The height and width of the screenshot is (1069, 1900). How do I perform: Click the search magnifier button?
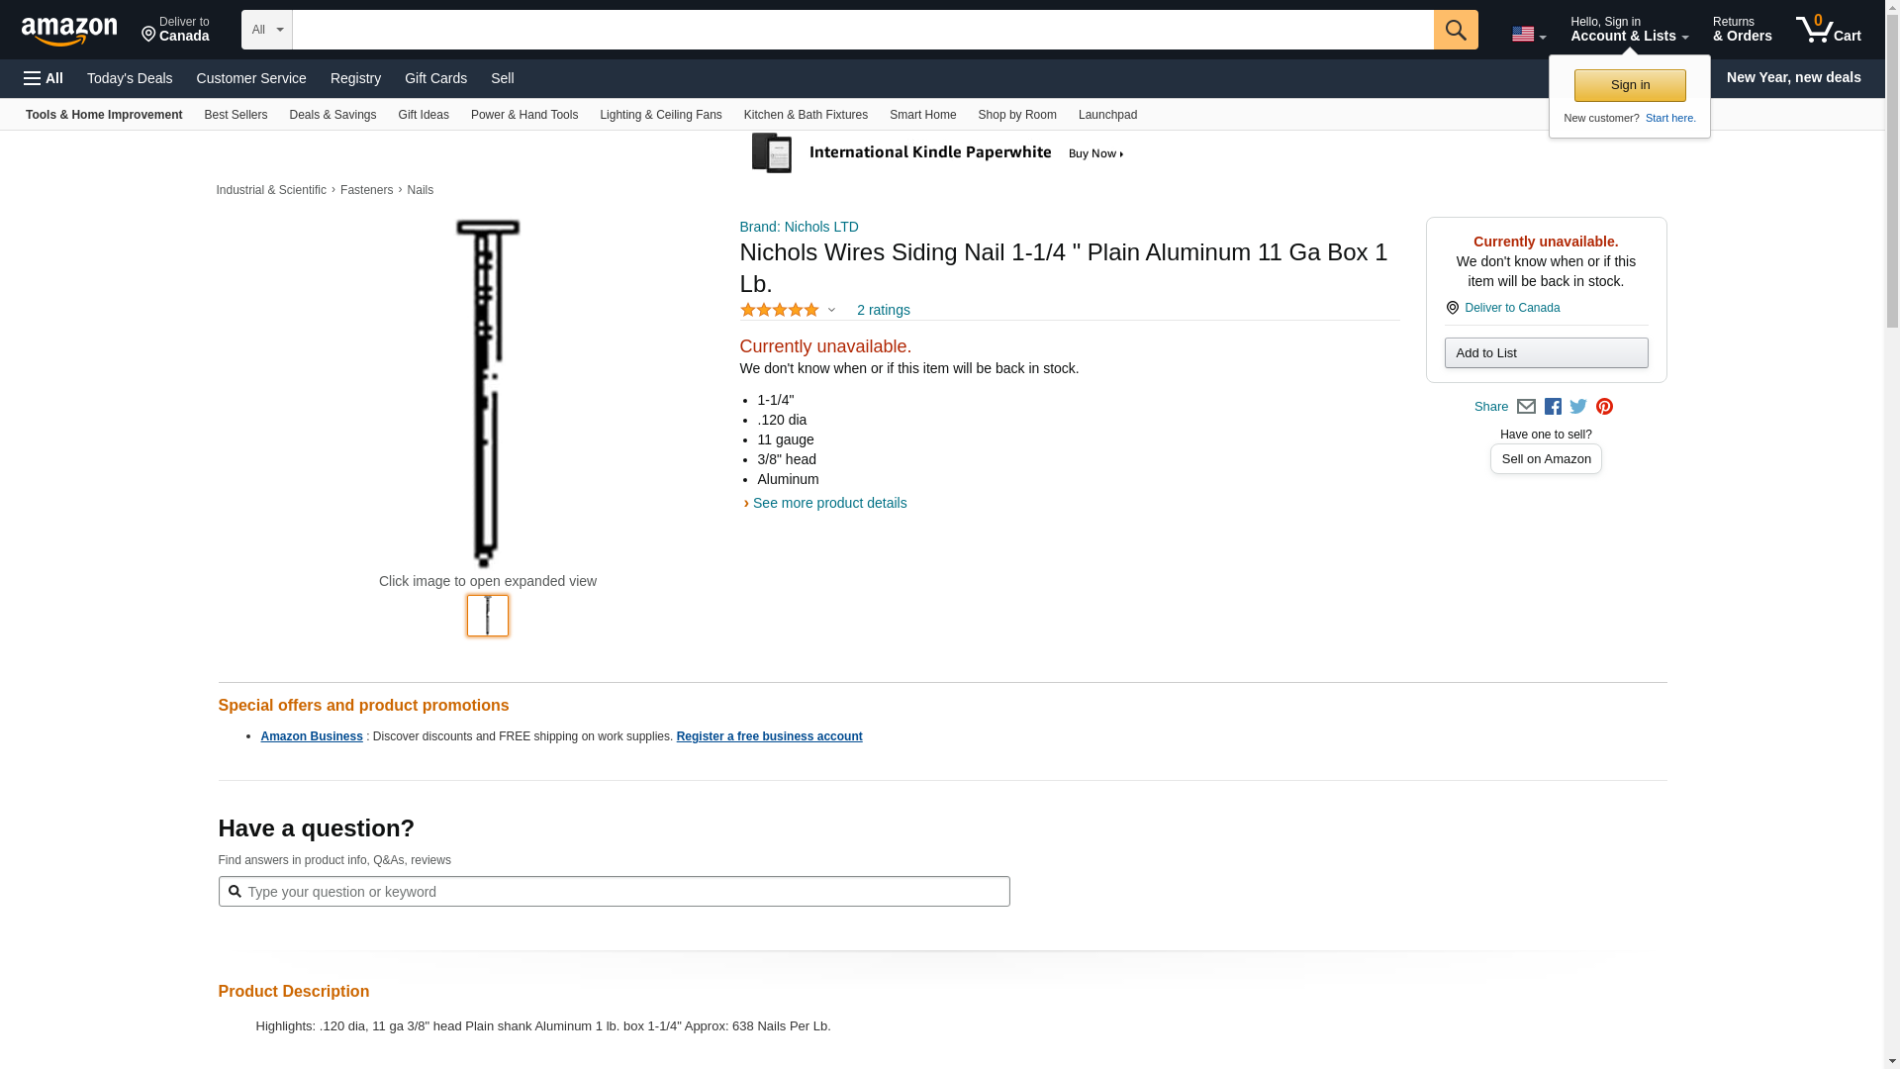1455,30
